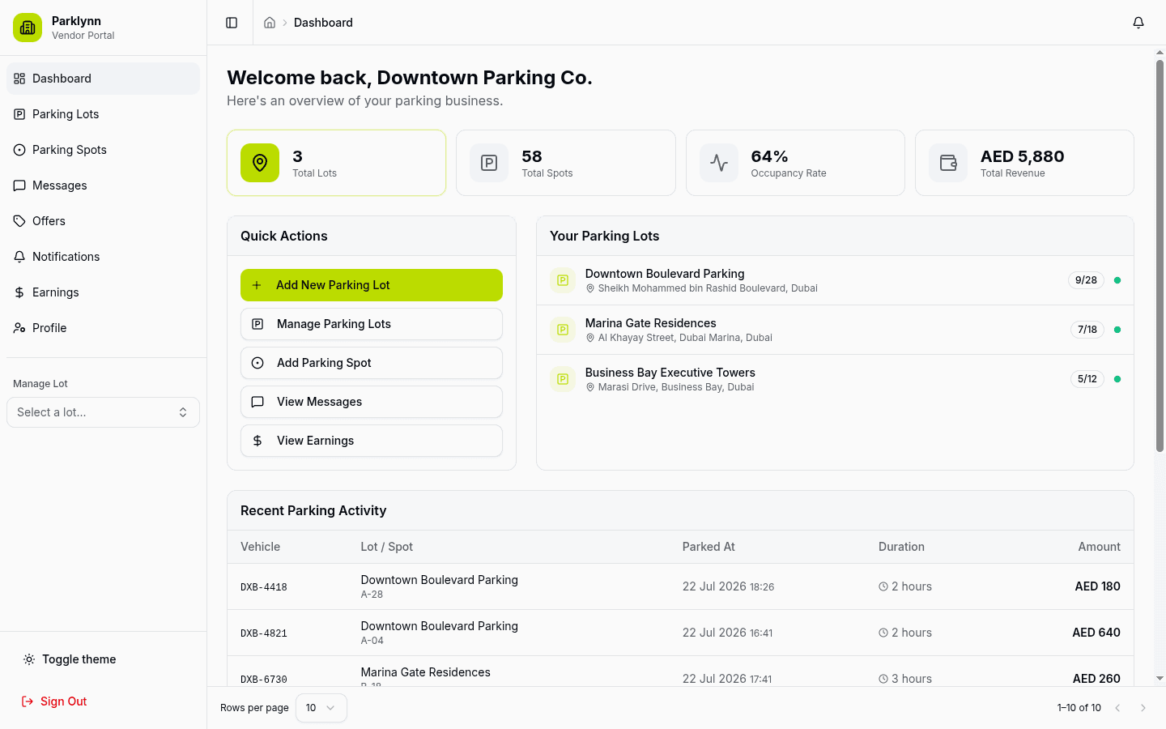
Task: Click View Earnings button
Action: click(x=372, y=441)
